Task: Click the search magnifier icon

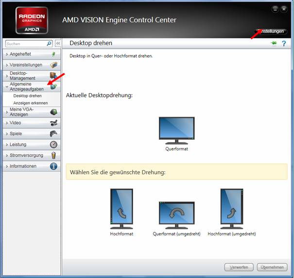Action: click(x=49, y=44)
